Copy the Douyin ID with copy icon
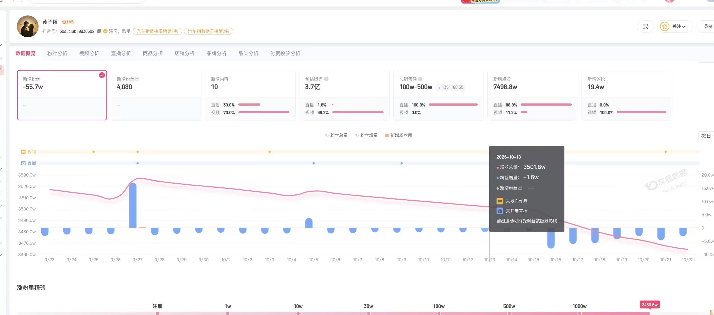The width and height of the screenshot is (714, 315). tap(99, 31)
